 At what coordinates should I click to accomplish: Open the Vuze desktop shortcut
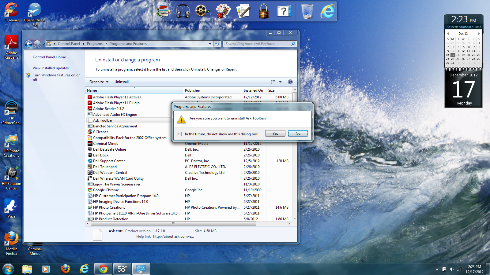coord(11,208)
